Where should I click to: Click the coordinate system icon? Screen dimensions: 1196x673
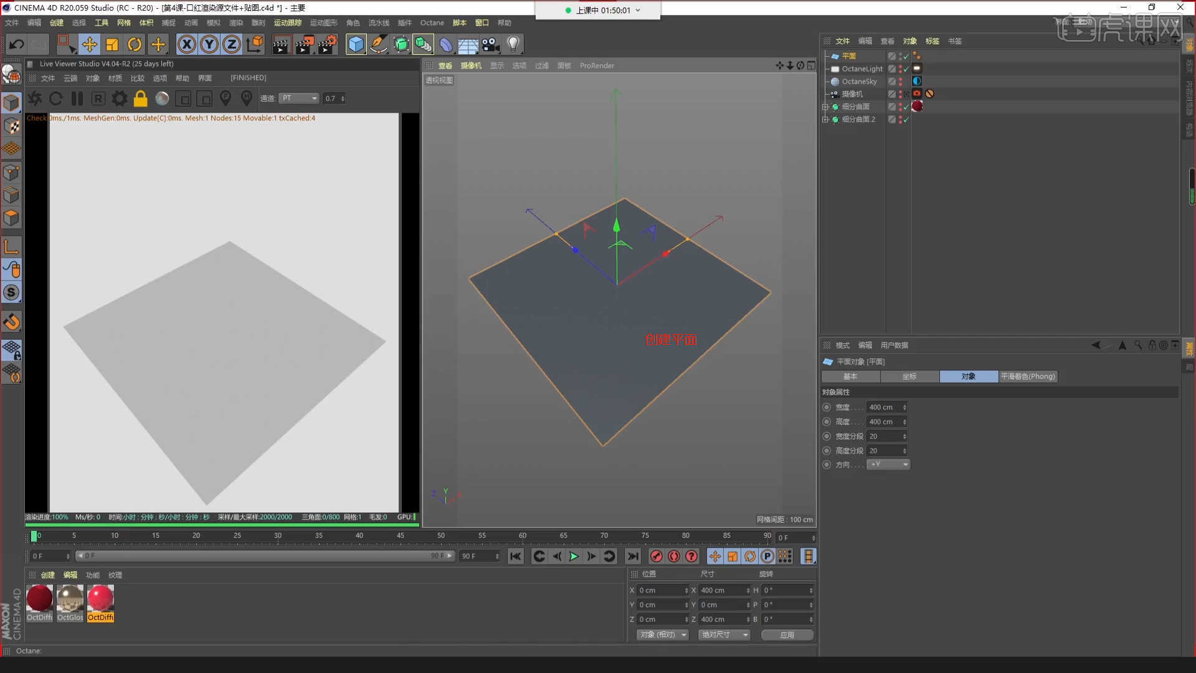tap(255, 44)
